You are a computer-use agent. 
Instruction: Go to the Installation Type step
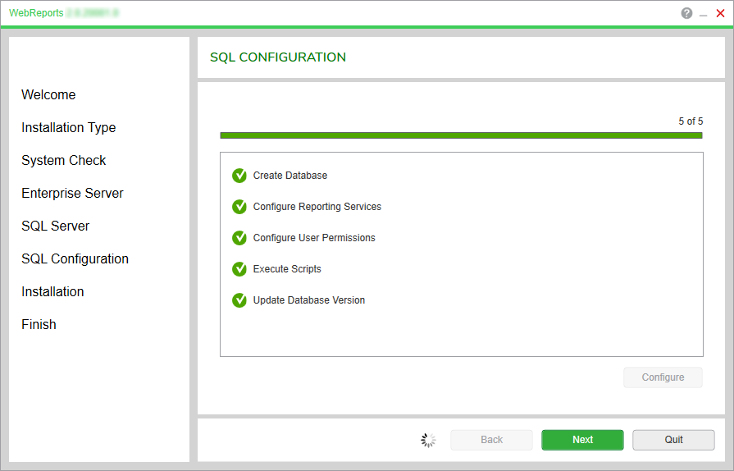pyautogui.click(x=69, y=128)
